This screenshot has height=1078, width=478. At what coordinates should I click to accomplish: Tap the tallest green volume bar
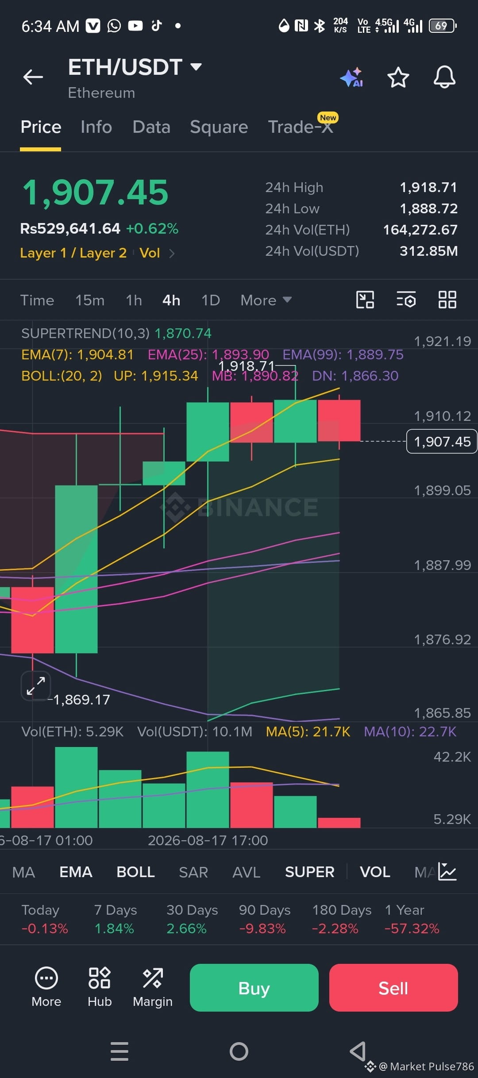coord(76,787)
